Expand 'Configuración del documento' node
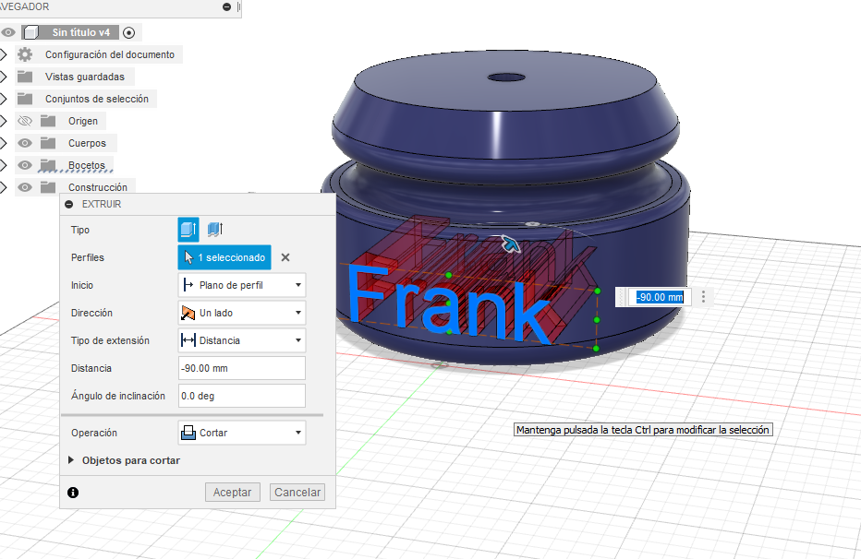 pyautogui.click(x=4, y=54)
